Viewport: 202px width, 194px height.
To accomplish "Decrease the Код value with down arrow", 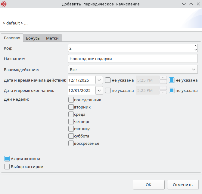I will coord(195,50).
